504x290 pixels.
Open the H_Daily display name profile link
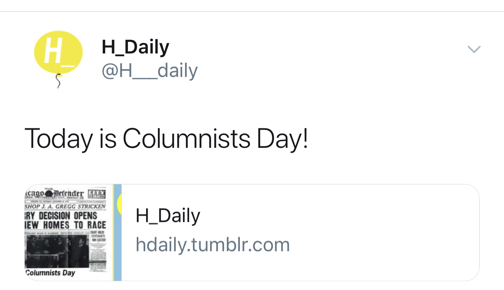(135, 47)
